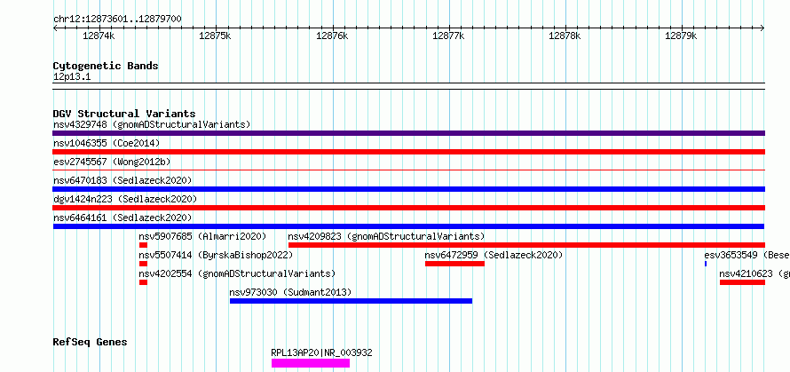Image resolution: width=790 pixels, height=372 pixels.
Task: Open the nsv4210623 variant label
Action: pyautogui.click(x=754, y=273)
